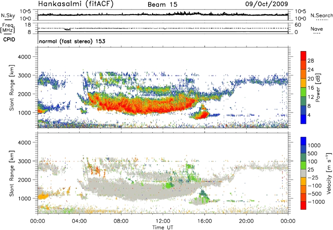Image resolution: width=333 pixels, height=230 pixels.
Task: Click the '20:00' time axis tick label
Action: (246, 221)
